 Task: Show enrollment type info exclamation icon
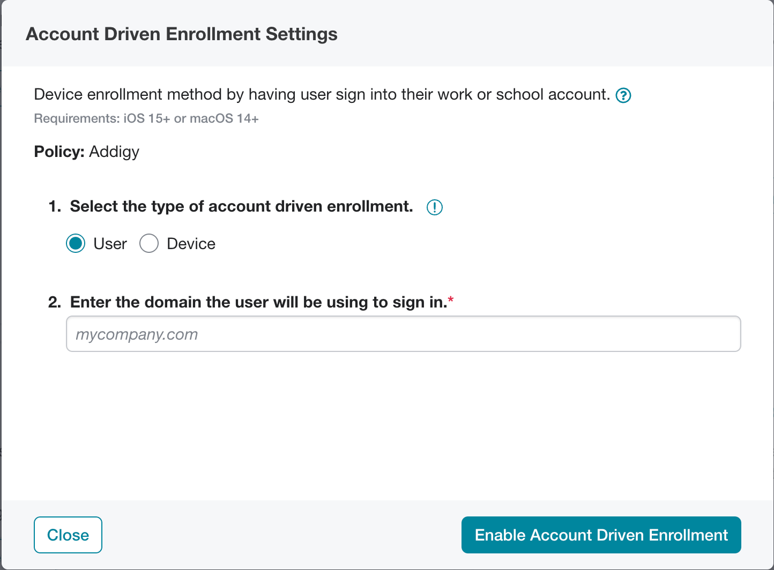coord(434,207)
